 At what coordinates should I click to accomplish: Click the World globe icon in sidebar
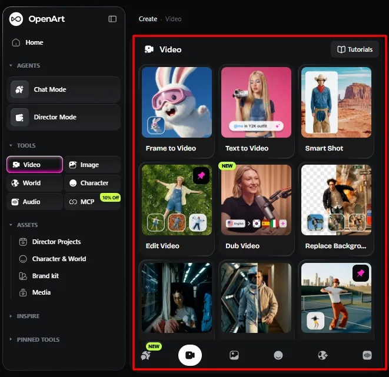click(x=15, y=183)
